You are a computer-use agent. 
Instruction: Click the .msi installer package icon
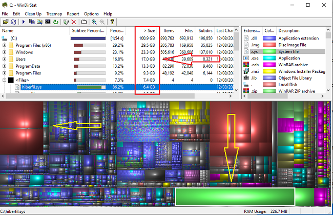(x=246, y=71)
